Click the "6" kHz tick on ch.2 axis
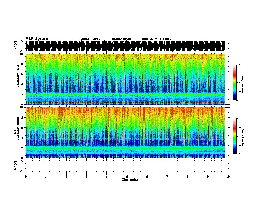The image size is (257, 198). 22,127
